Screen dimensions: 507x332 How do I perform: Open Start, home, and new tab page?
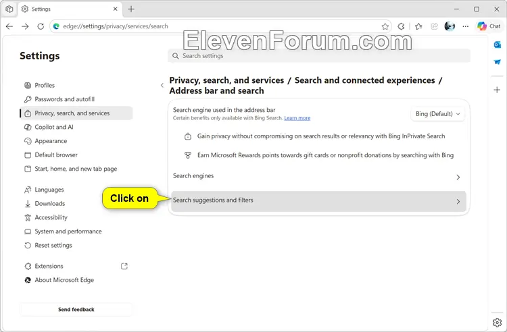[76, 169]
